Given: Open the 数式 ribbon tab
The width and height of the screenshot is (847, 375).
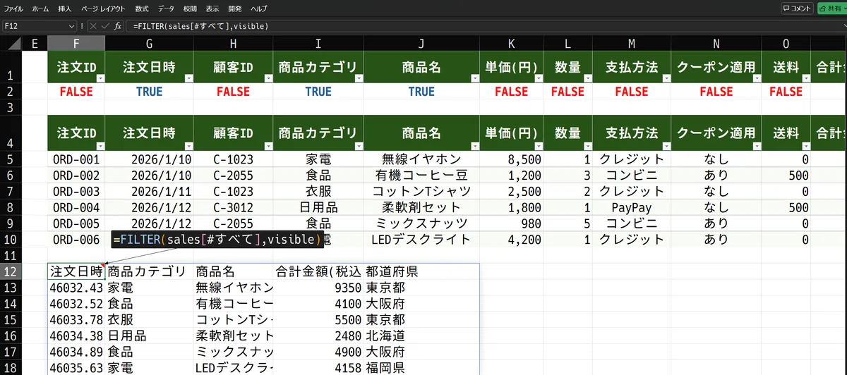Looking at the screenshot, I should pyautogui.click(x=141, y=8).
